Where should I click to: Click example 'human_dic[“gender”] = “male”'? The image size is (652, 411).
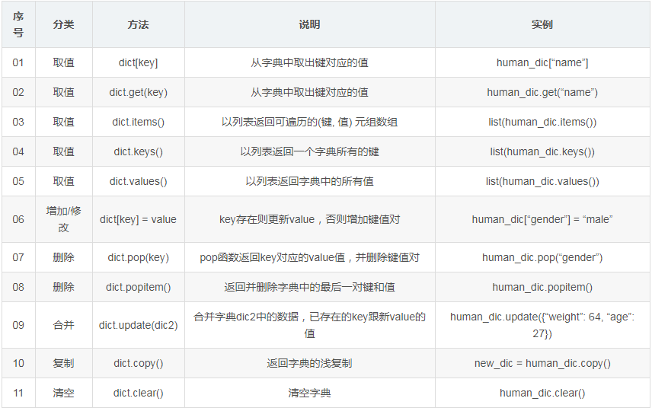click(x=542, y=219)
